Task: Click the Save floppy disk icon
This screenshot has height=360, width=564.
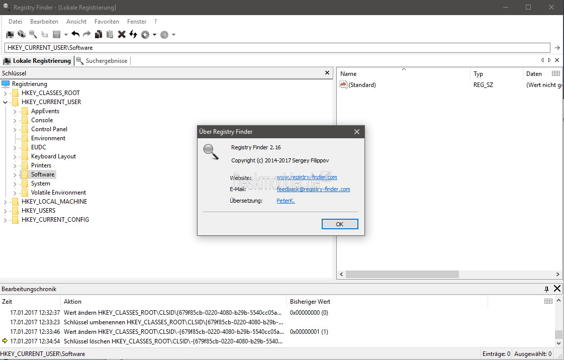Action: (56, 35)
